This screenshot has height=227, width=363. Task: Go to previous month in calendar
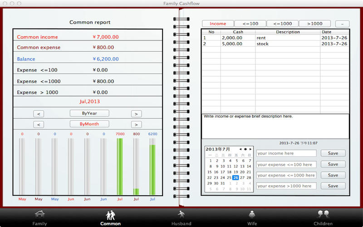click(x=240, y=149)
